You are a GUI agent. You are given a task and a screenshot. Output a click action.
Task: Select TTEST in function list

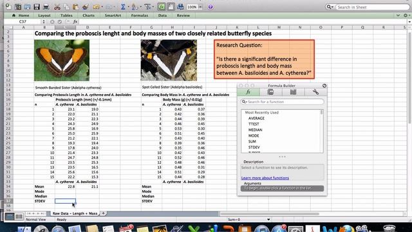(254, 124)
